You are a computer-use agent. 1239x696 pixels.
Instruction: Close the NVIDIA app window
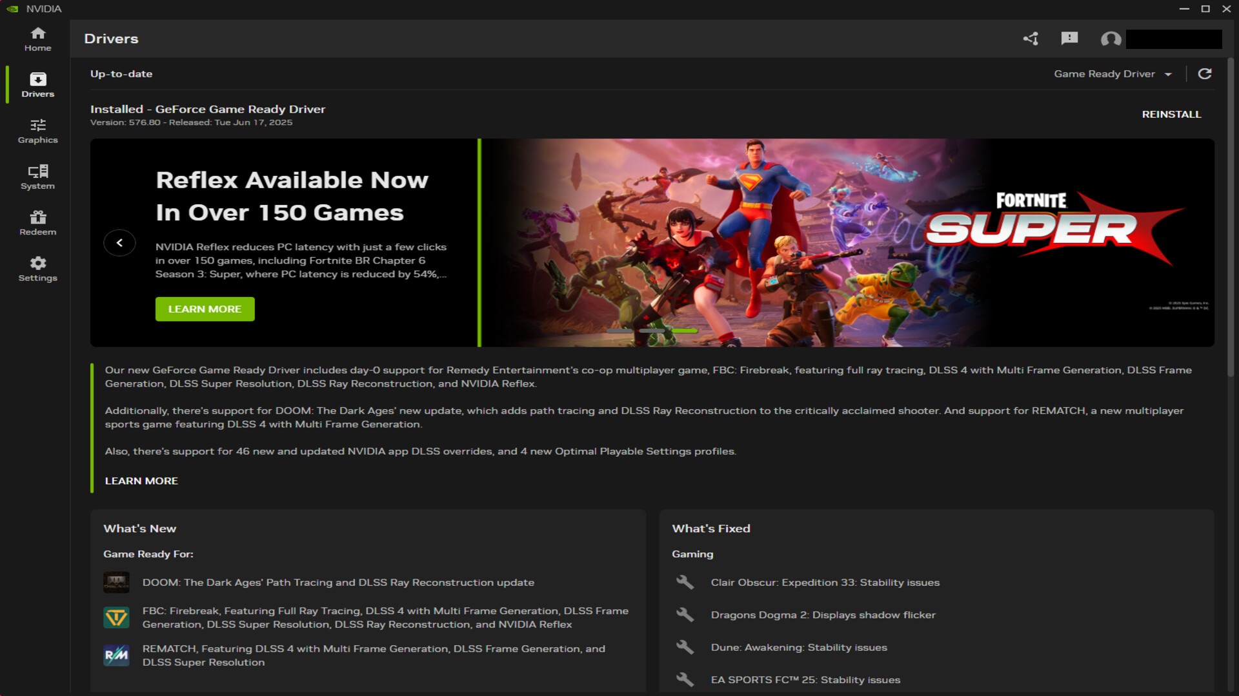(1227, 9)
